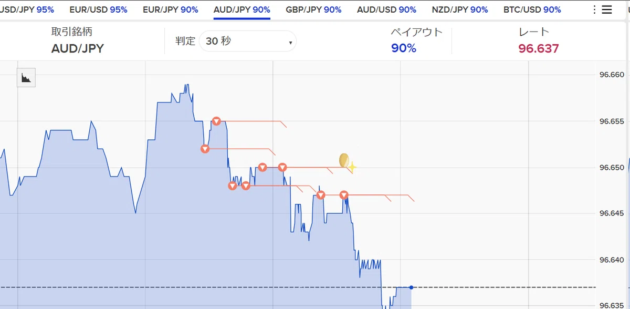Select the GBP/JPY 90% tab
The height and width of the screenshot is (309, 630).
313,9
